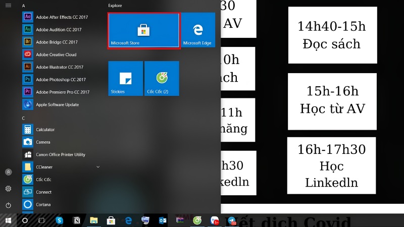The height and width of the screenshot is (227, 404).
Task: Launch Adobe Illustrator CC 2017
Action: pyautogui.click(x=61, y=67)
